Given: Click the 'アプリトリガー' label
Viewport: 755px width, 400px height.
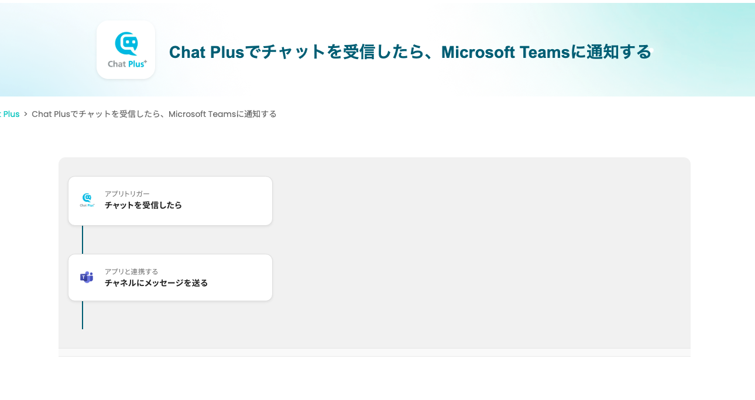Looking at the screenshot, I should point(127,194).
